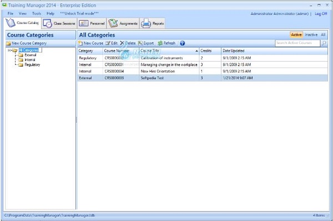Open the Tools menu
The height and width of the screenshot is (221, 333).
click(37, 13)
